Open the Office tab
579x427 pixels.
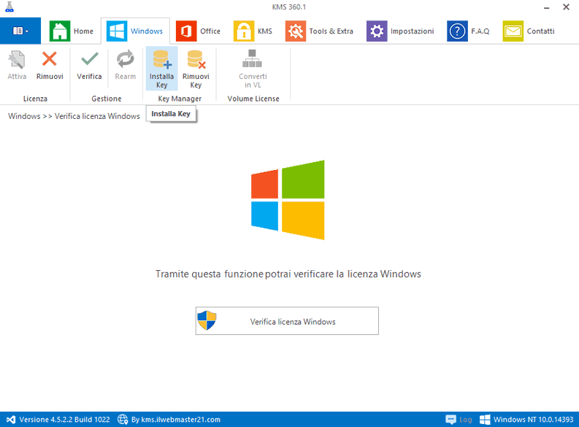199,31
